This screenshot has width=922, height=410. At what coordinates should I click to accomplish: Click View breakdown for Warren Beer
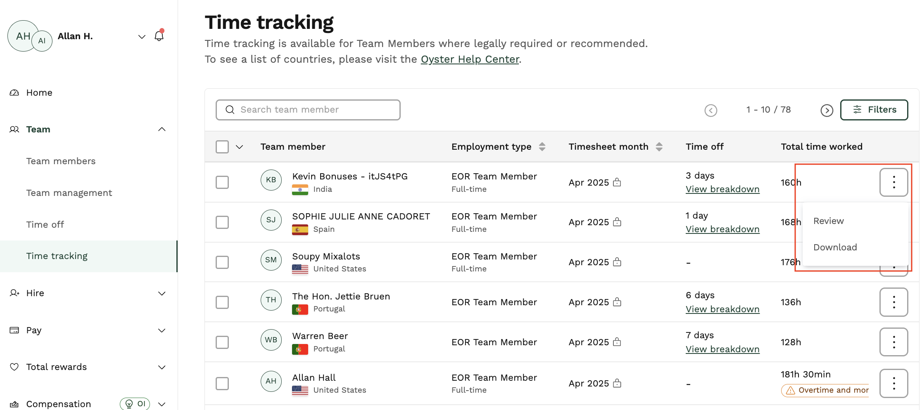point(722,349)
